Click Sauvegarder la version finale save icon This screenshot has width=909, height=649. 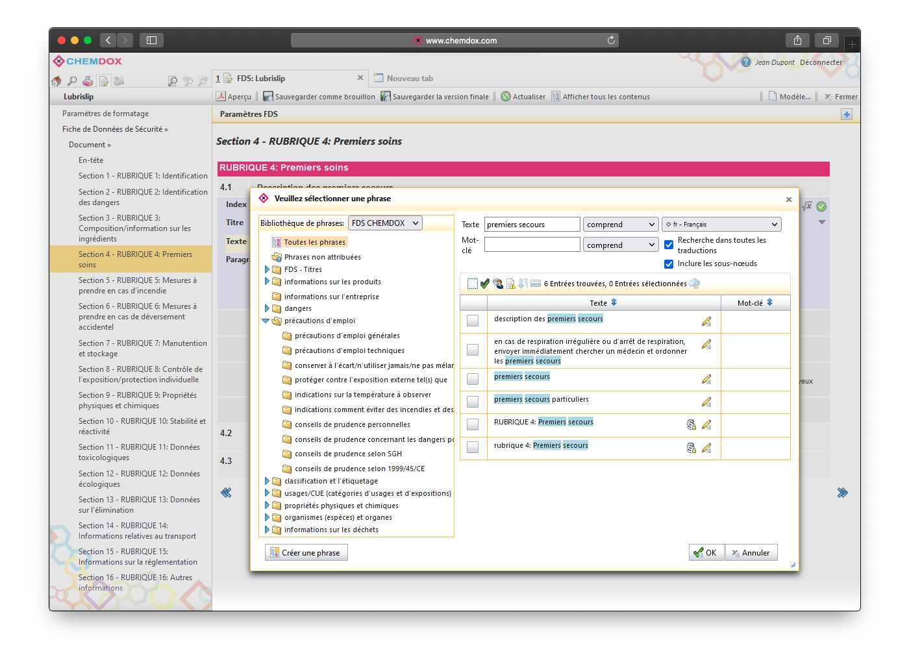pyautogui.click(x=385, y=96)
